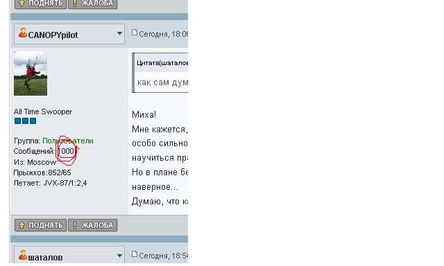444x266 pixels.
Task: Click up arrow icon on top ПОДНЯТЬ button
Action: click(x=22, y=3)
